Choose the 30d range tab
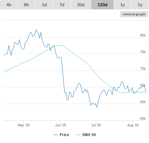 [81, 5]
